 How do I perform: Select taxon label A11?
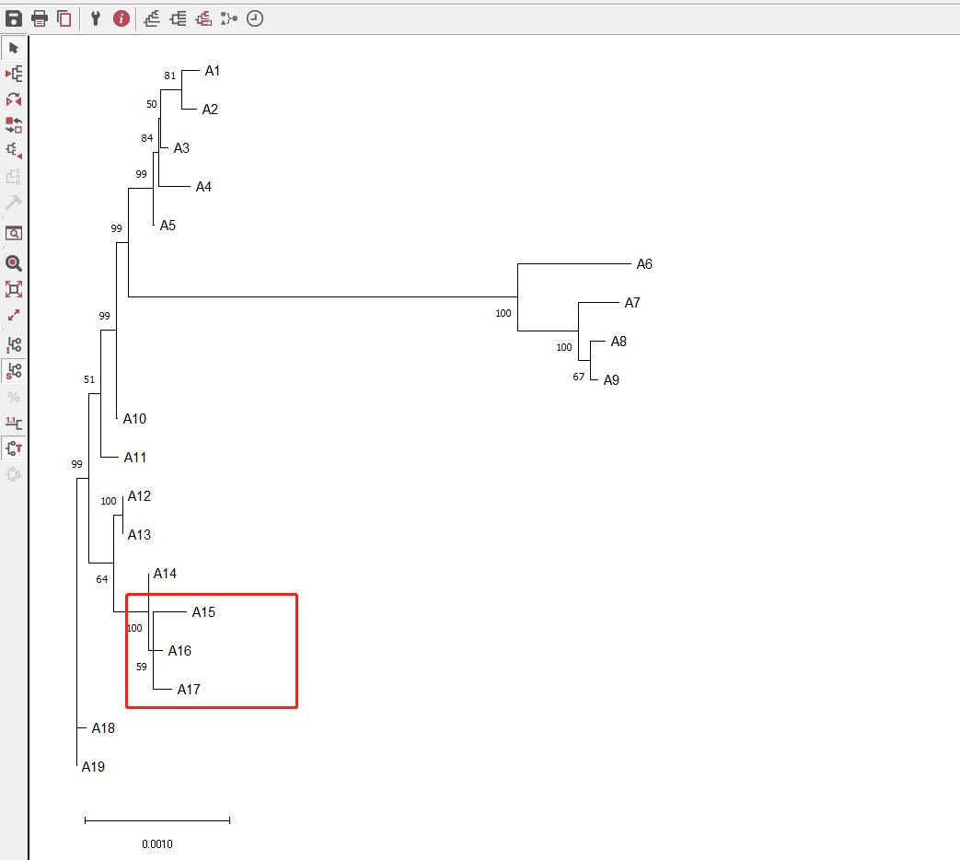click(x=134, y=457)
